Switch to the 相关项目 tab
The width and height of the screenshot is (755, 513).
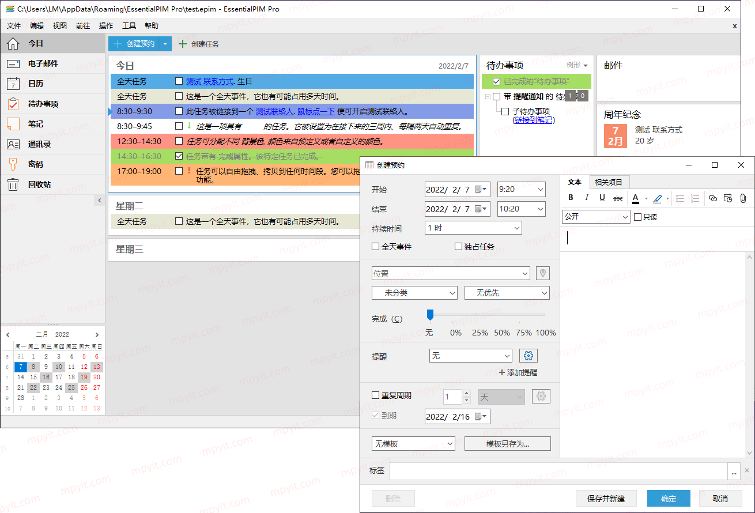609,182
